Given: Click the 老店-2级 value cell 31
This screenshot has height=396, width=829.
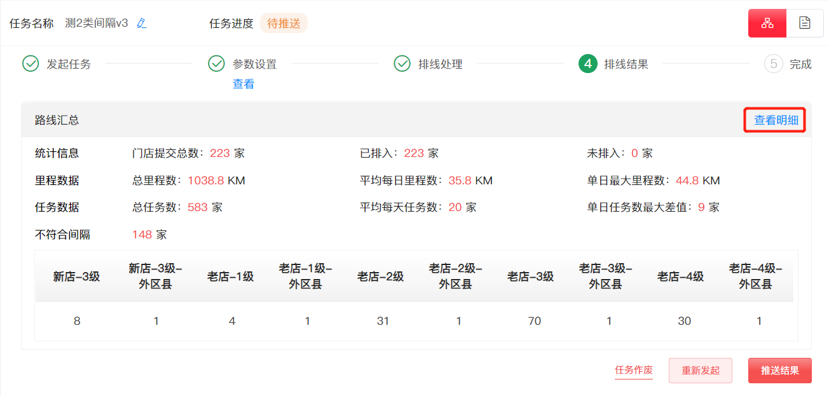Looking at the screenshot, I should tap(383, 321).
